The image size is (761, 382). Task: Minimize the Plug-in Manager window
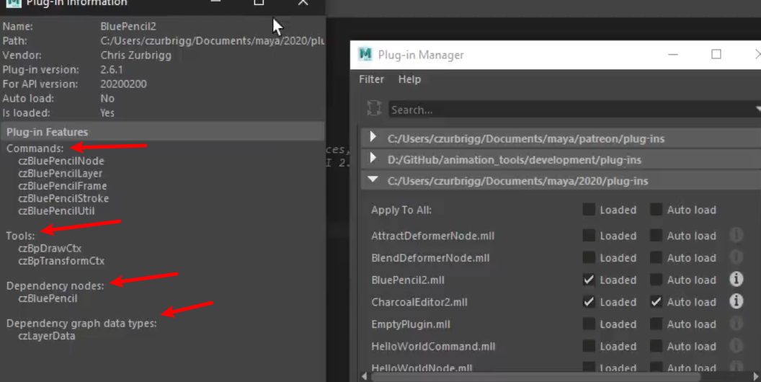click(x=672, y=54)
